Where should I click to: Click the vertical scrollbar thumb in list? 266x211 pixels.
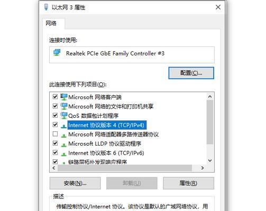[210, 122]
